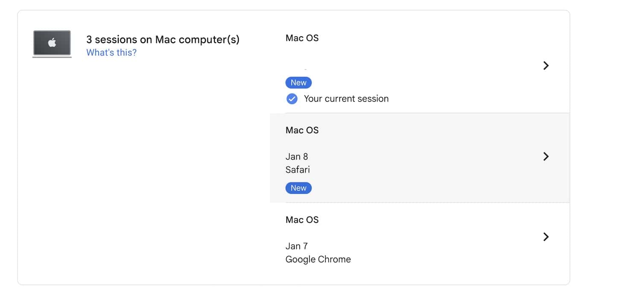Expand the Google Chrome session chevron arrow

tap(545, 237)
